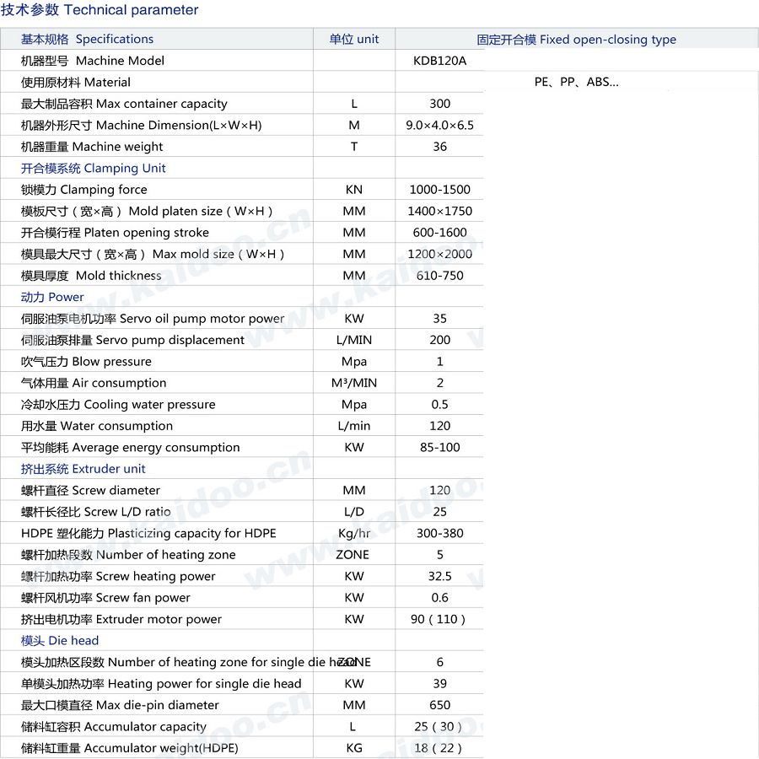759x759 pixels.
Task: Select the unit 'L/min' for water consumption
Action: [354, 426]
